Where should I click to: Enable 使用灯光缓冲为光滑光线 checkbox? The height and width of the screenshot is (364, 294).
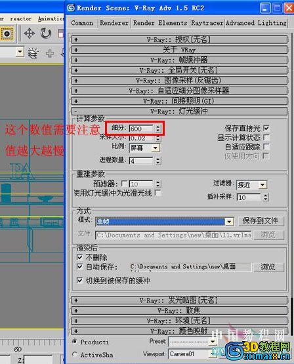click(158, 193)
